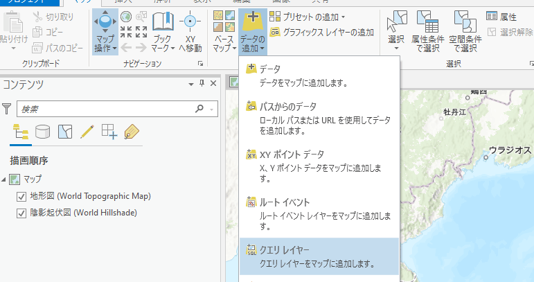534x282 pixels.
Task: Click the 描画順序 heading text
Action: pyautogui.click(x=29, y=161)
